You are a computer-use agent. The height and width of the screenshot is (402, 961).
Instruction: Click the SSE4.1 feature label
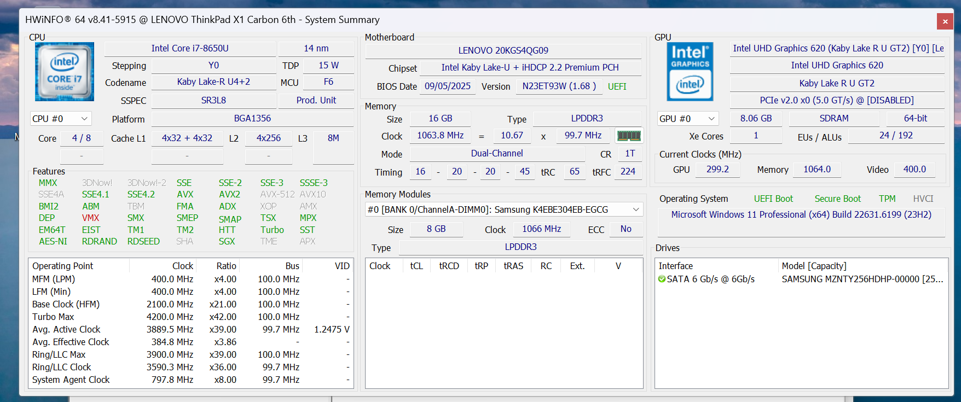95,194
